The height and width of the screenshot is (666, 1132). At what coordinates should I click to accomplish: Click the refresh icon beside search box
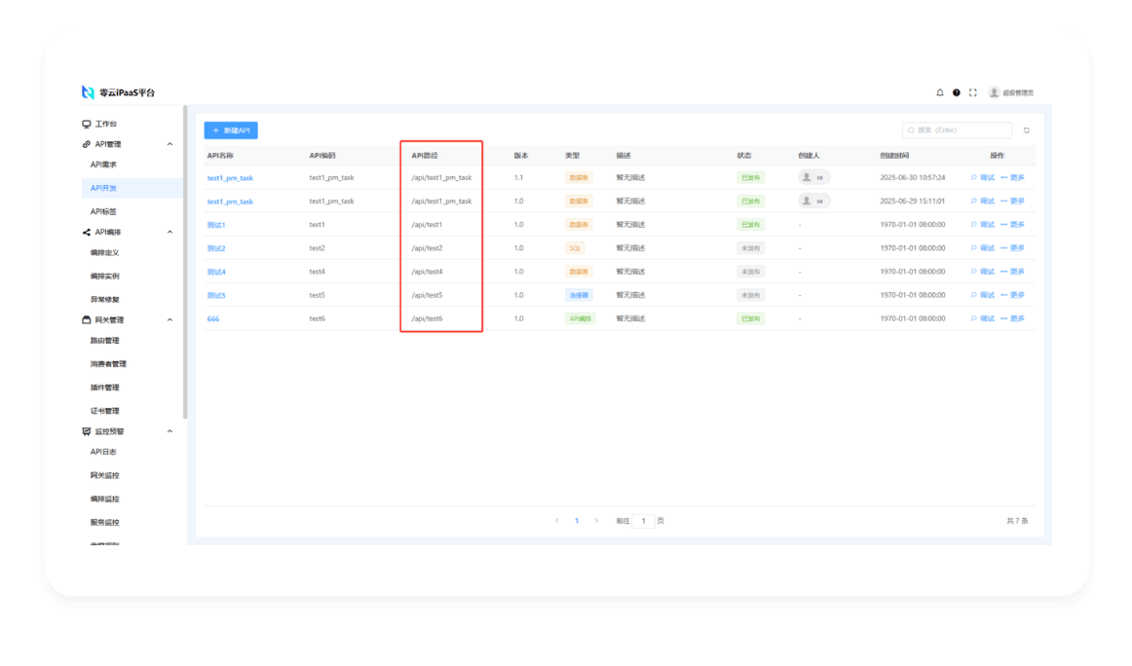1026,130
